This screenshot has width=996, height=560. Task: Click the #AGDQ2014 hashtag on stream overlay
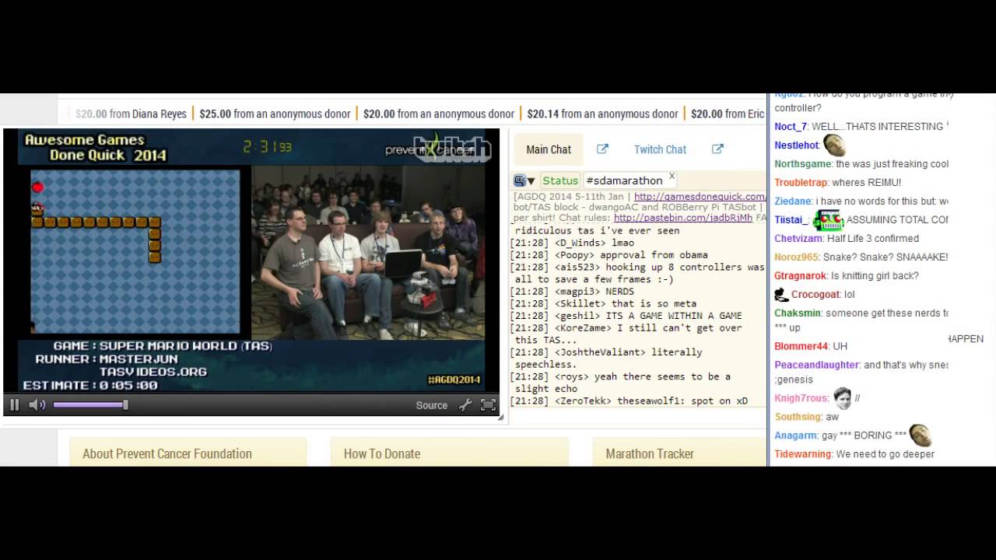454,380
